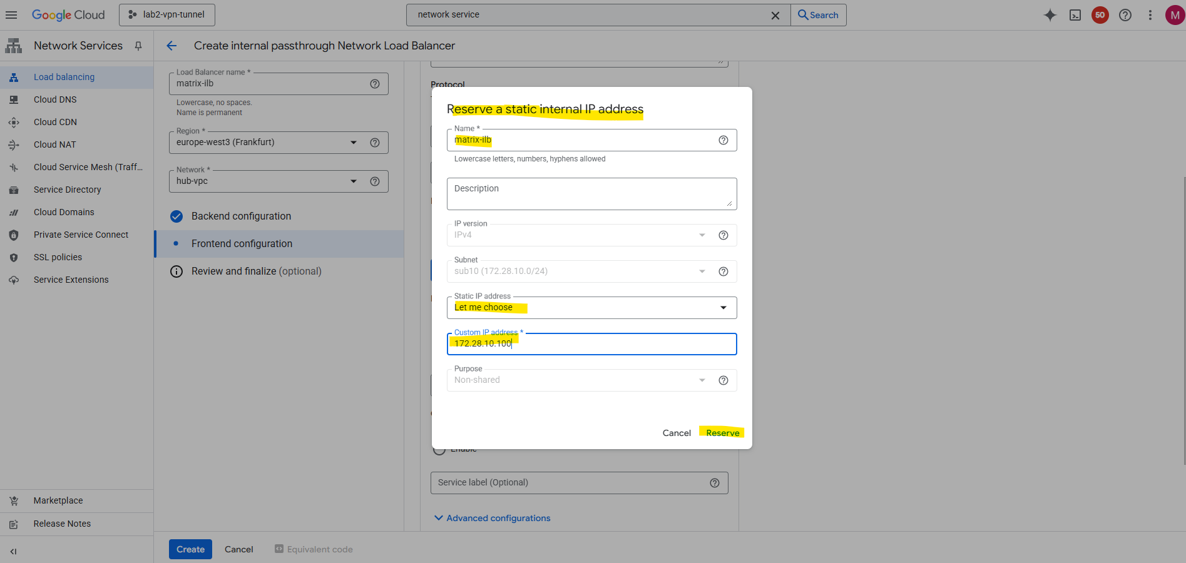Collapse the left navigation panel
The height and width of the screenshot is (563, 1186).
[x=13, y=551]
